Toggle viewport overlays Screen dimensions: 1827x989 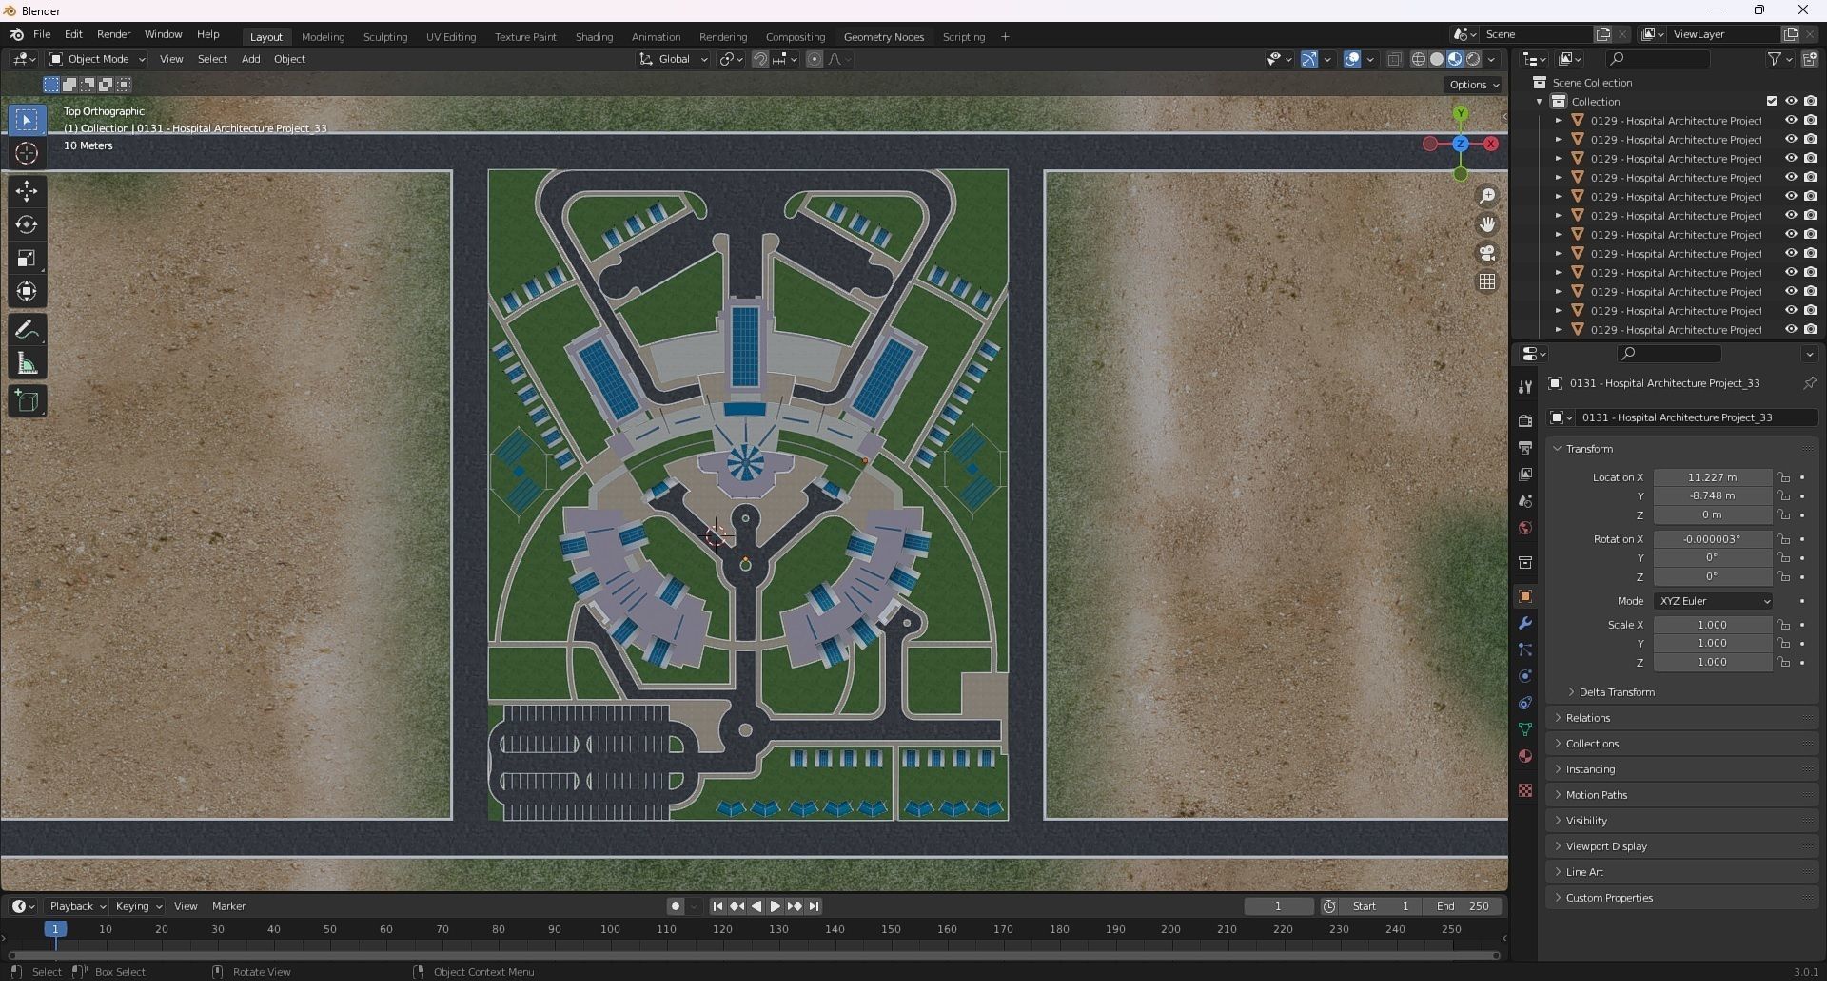tap(1351, 59)
